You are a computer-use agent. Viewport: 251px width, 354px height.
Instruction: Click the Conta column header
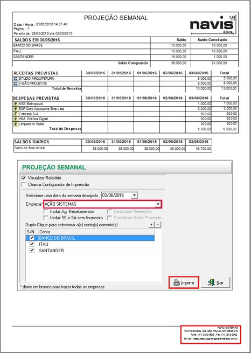96,232
